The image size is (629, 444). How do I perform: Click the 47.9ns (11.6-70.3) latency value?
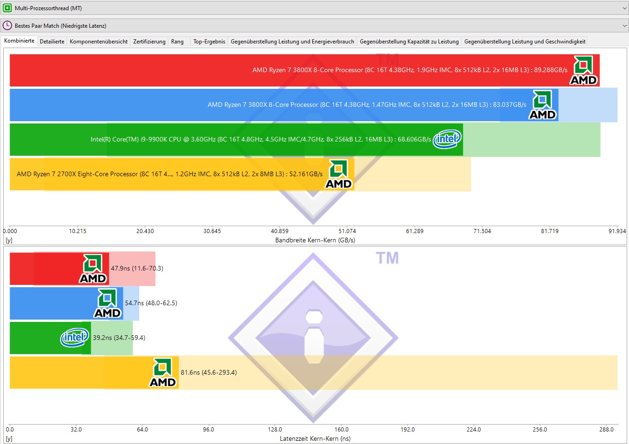coord(137,268)
